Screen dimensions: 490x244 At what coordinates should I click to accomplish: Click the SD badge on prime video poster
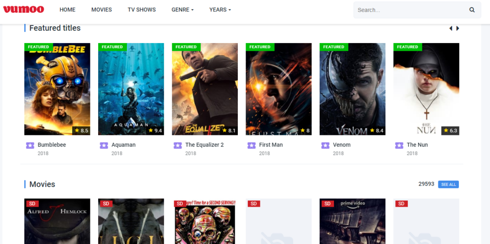pyautogui.click(x=327, y=204)
